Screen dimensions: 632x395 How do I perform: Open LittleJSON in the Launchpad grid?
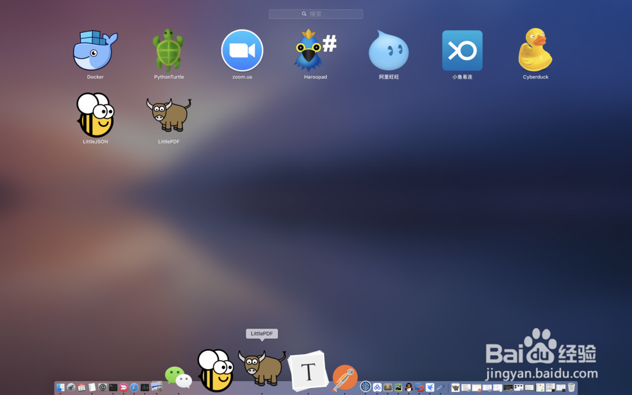click(x=95, y=115)
